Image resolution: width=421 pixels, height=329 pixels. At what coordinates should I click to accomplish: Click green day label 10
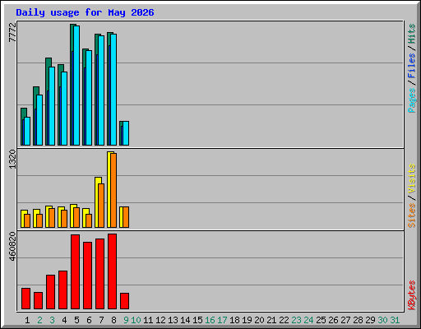[136, 320]
